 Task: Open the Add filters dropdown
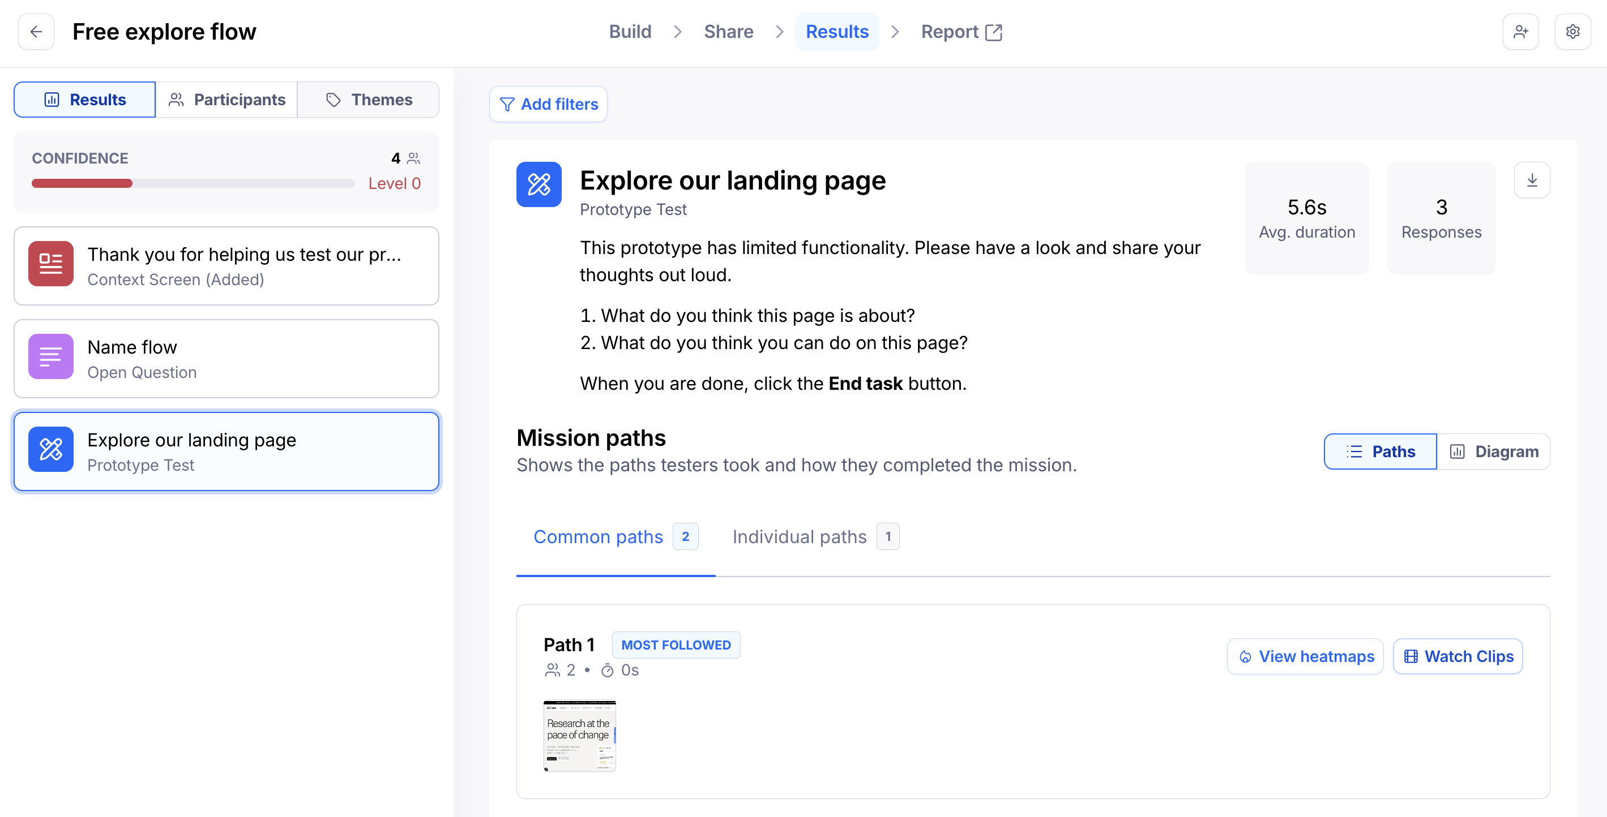click(548, 105)
